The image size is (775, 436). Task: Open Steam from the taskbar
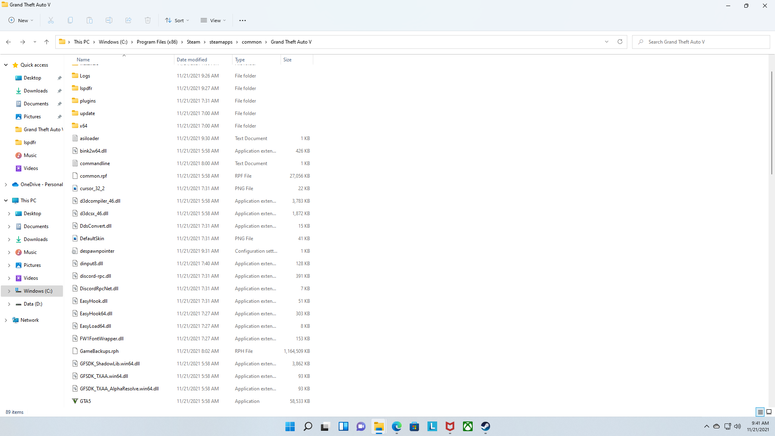pyautogui.click(x=485, y=426)
